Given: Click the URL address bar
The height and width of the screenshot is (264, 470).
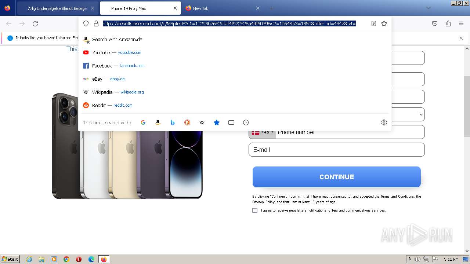Looking at the screenshot, I should [x=229, y=23].
